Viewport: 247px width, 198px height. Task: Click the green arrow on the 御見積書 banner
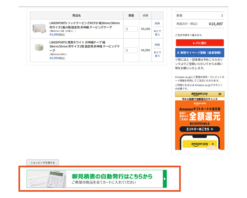point(165,179)
